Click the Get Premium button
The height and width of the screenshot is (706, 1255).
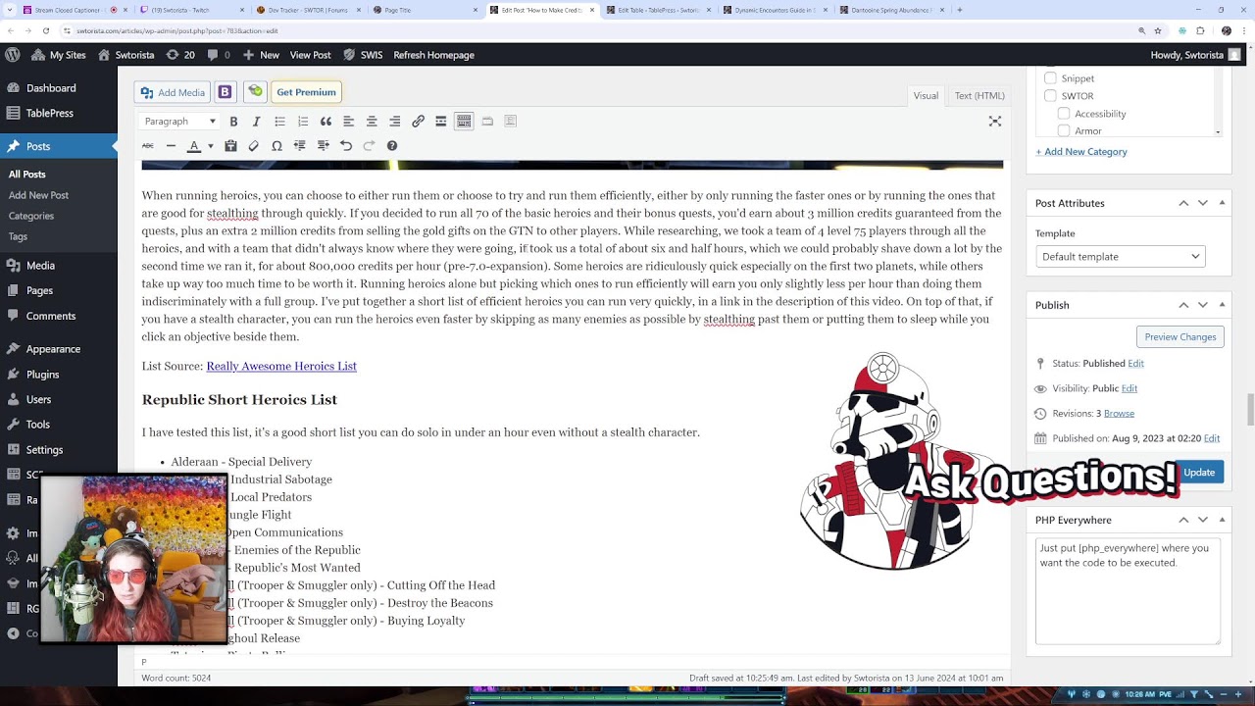[306, 92]
